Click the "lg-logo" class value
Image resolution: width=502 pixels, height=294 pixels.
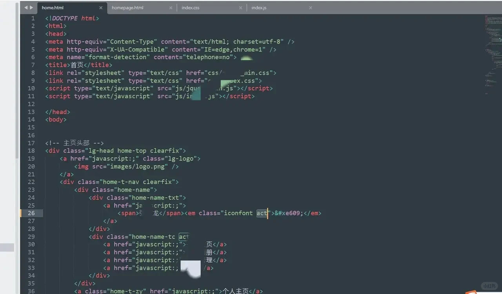tap(181, 159)
